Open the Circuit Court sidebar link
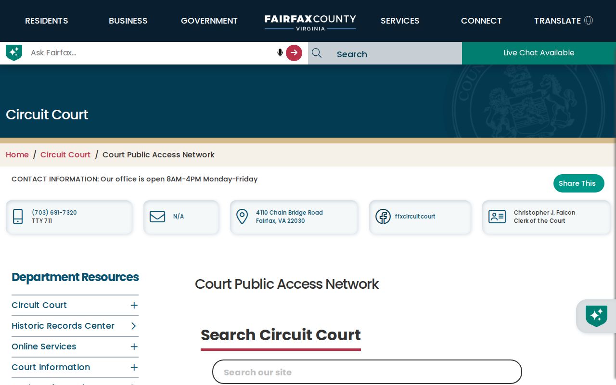This screenshot has height=385, width=616. pyautogui.click(x=39, y=305)
